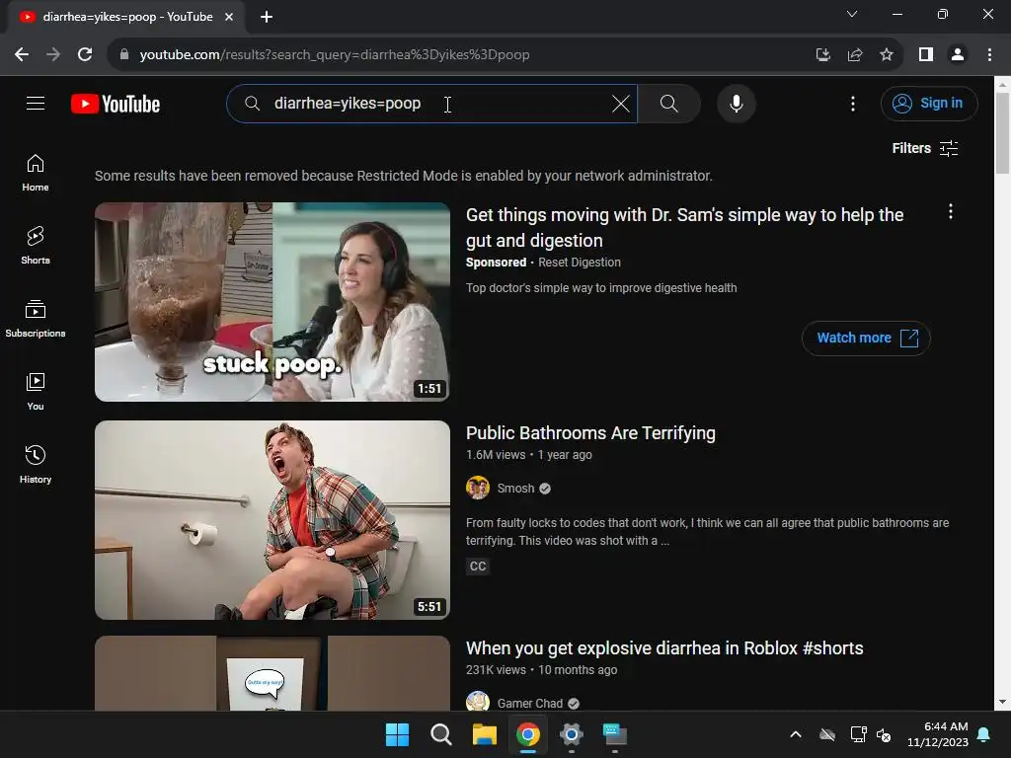1011x758 pixels.
Task: Click the address bar URL
Action: click(x=335, y=55)
